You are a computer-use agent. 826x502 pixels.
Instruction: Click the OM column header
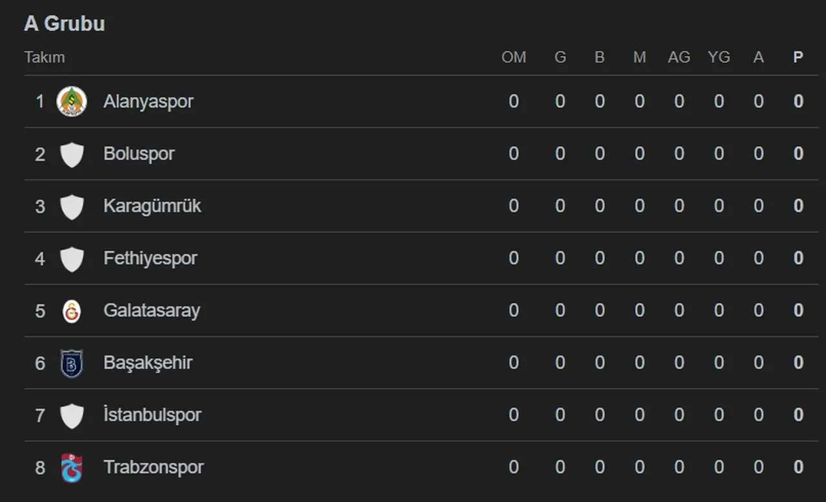point(514,57)
